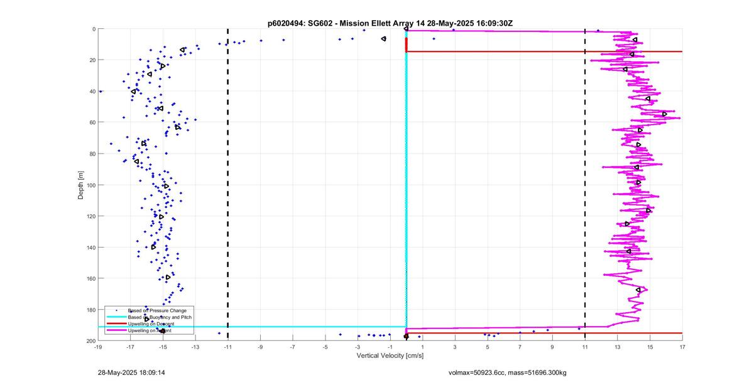Click x-axis tick label '15'
Image resolution: width=754 pixels, height=383 pixels.
click(650, 347)
